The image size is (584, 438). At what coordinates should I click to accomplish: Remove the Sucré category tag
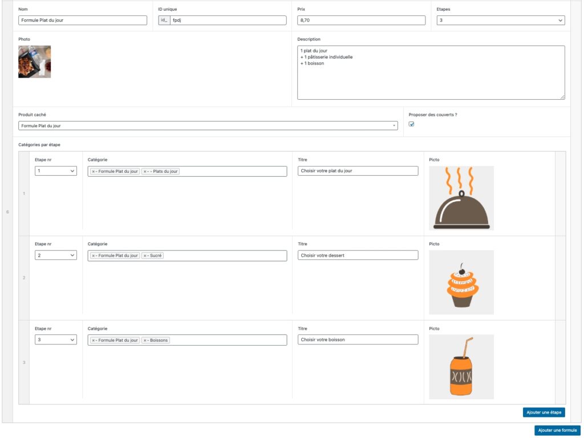[145, 255]
